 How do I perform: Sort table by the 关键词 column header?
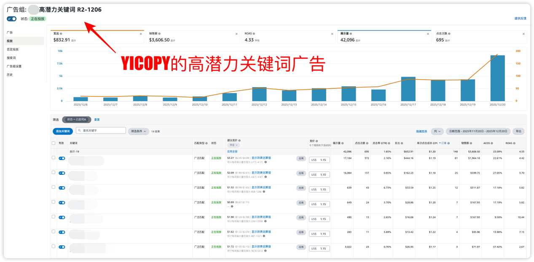74,143
